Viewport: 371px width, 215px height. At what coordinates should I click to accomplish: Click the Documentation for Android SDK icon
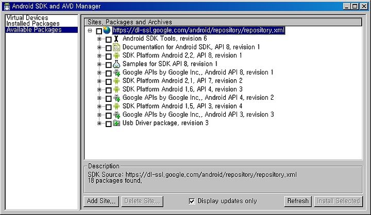(x=116, y=47)
